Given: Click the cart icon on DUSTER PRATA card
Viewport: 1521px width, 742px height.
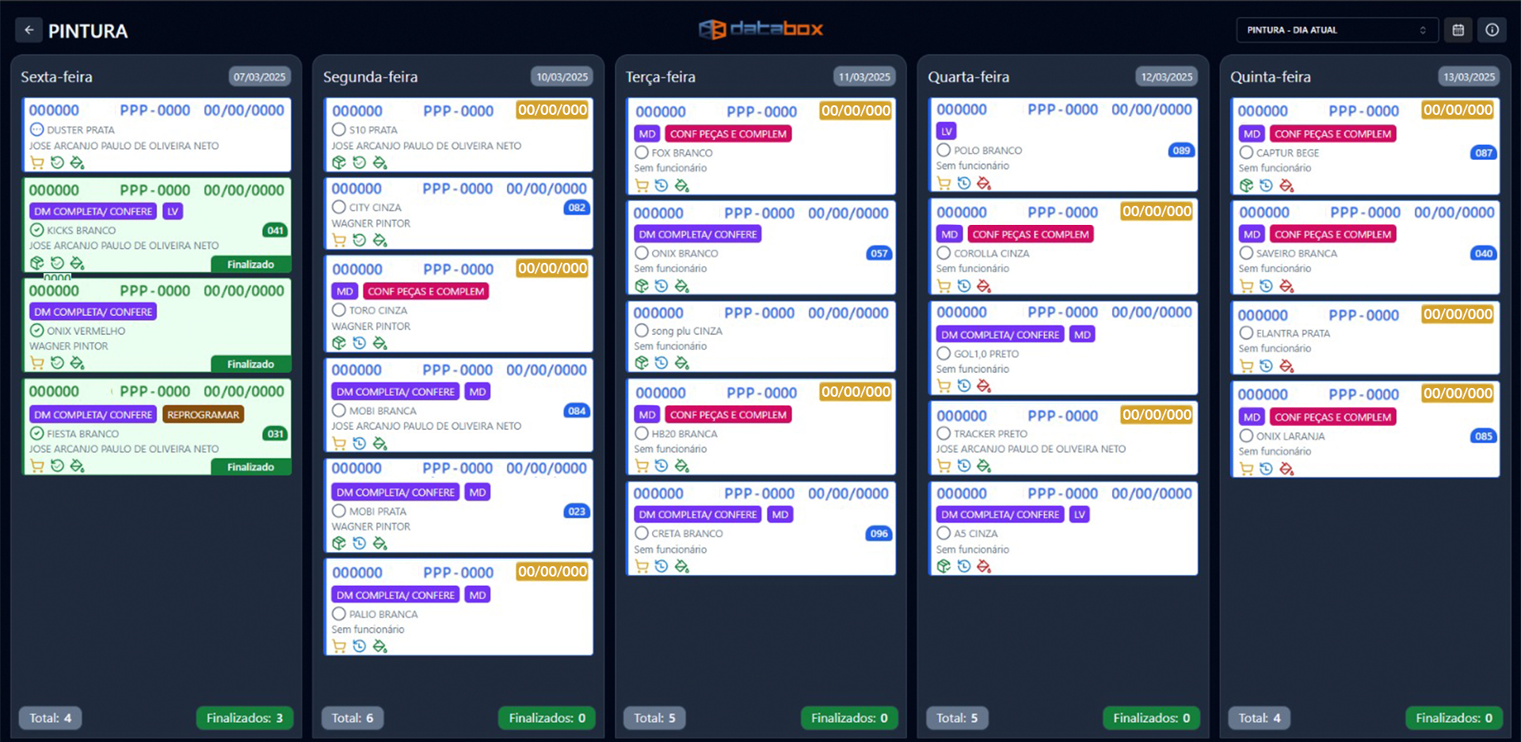Looking at the screenshot, I should pyautogui.click(x=37, y=162).
